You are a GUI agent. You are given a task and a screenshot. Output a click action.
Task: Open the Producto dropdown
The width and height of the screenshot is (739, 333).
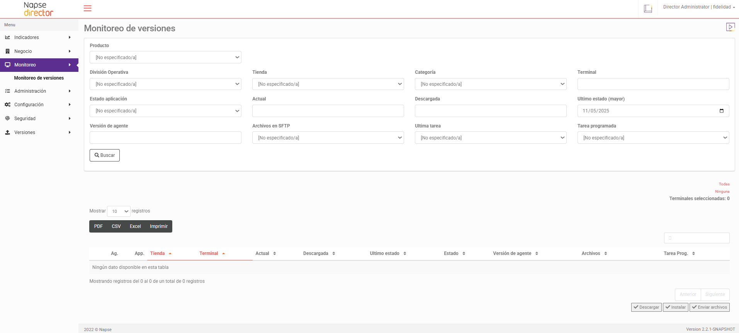coord(165,58)
